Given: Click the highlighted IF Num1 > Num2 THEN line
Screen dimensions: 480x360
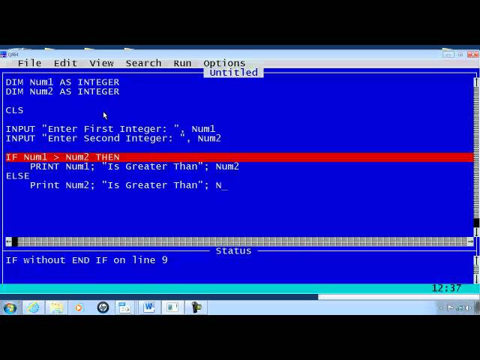Looking at the screenshot, I should tap(239, 157).
